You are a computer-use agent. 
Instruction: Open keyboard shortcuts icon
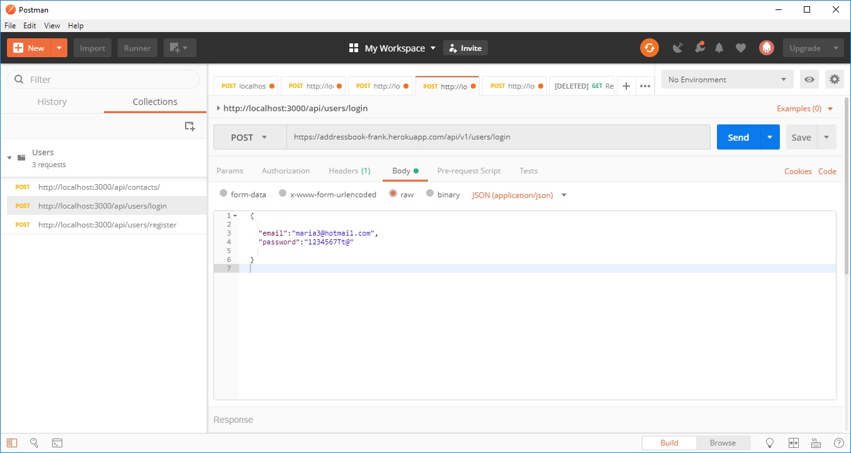[816, 443]
